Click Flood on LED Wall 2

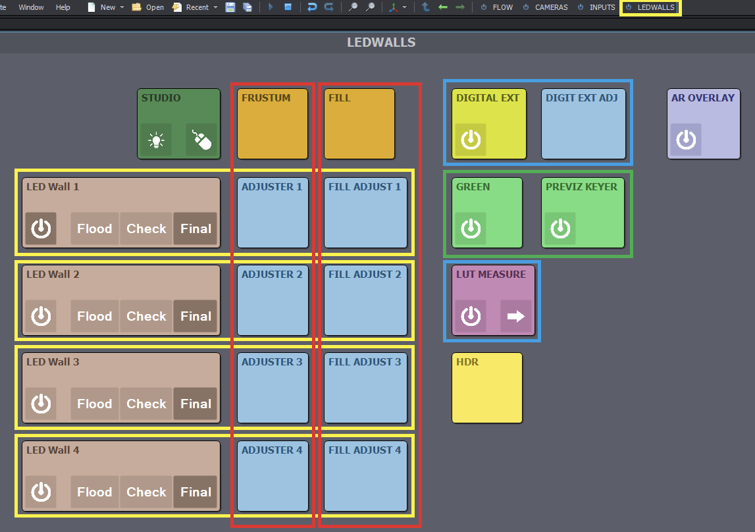click(94, 316)
